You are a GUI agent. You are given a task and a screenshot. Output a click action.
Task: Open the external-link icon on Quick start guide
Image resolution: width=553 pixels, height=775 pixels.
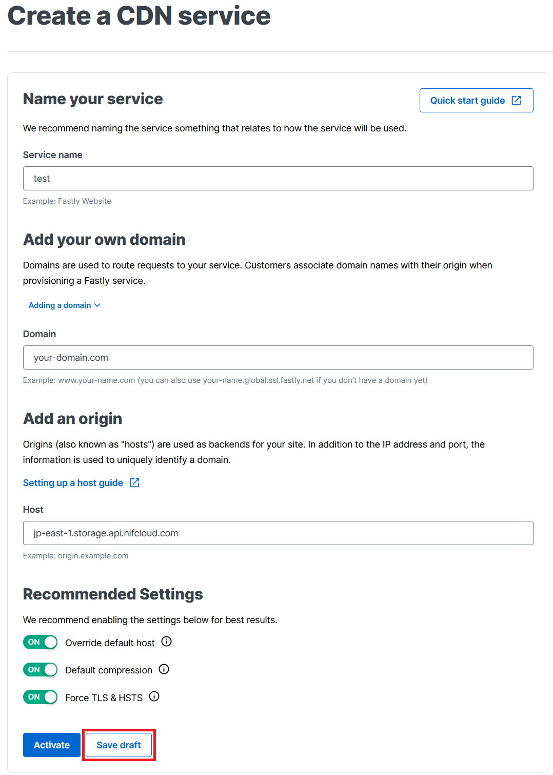click(517, 100)
